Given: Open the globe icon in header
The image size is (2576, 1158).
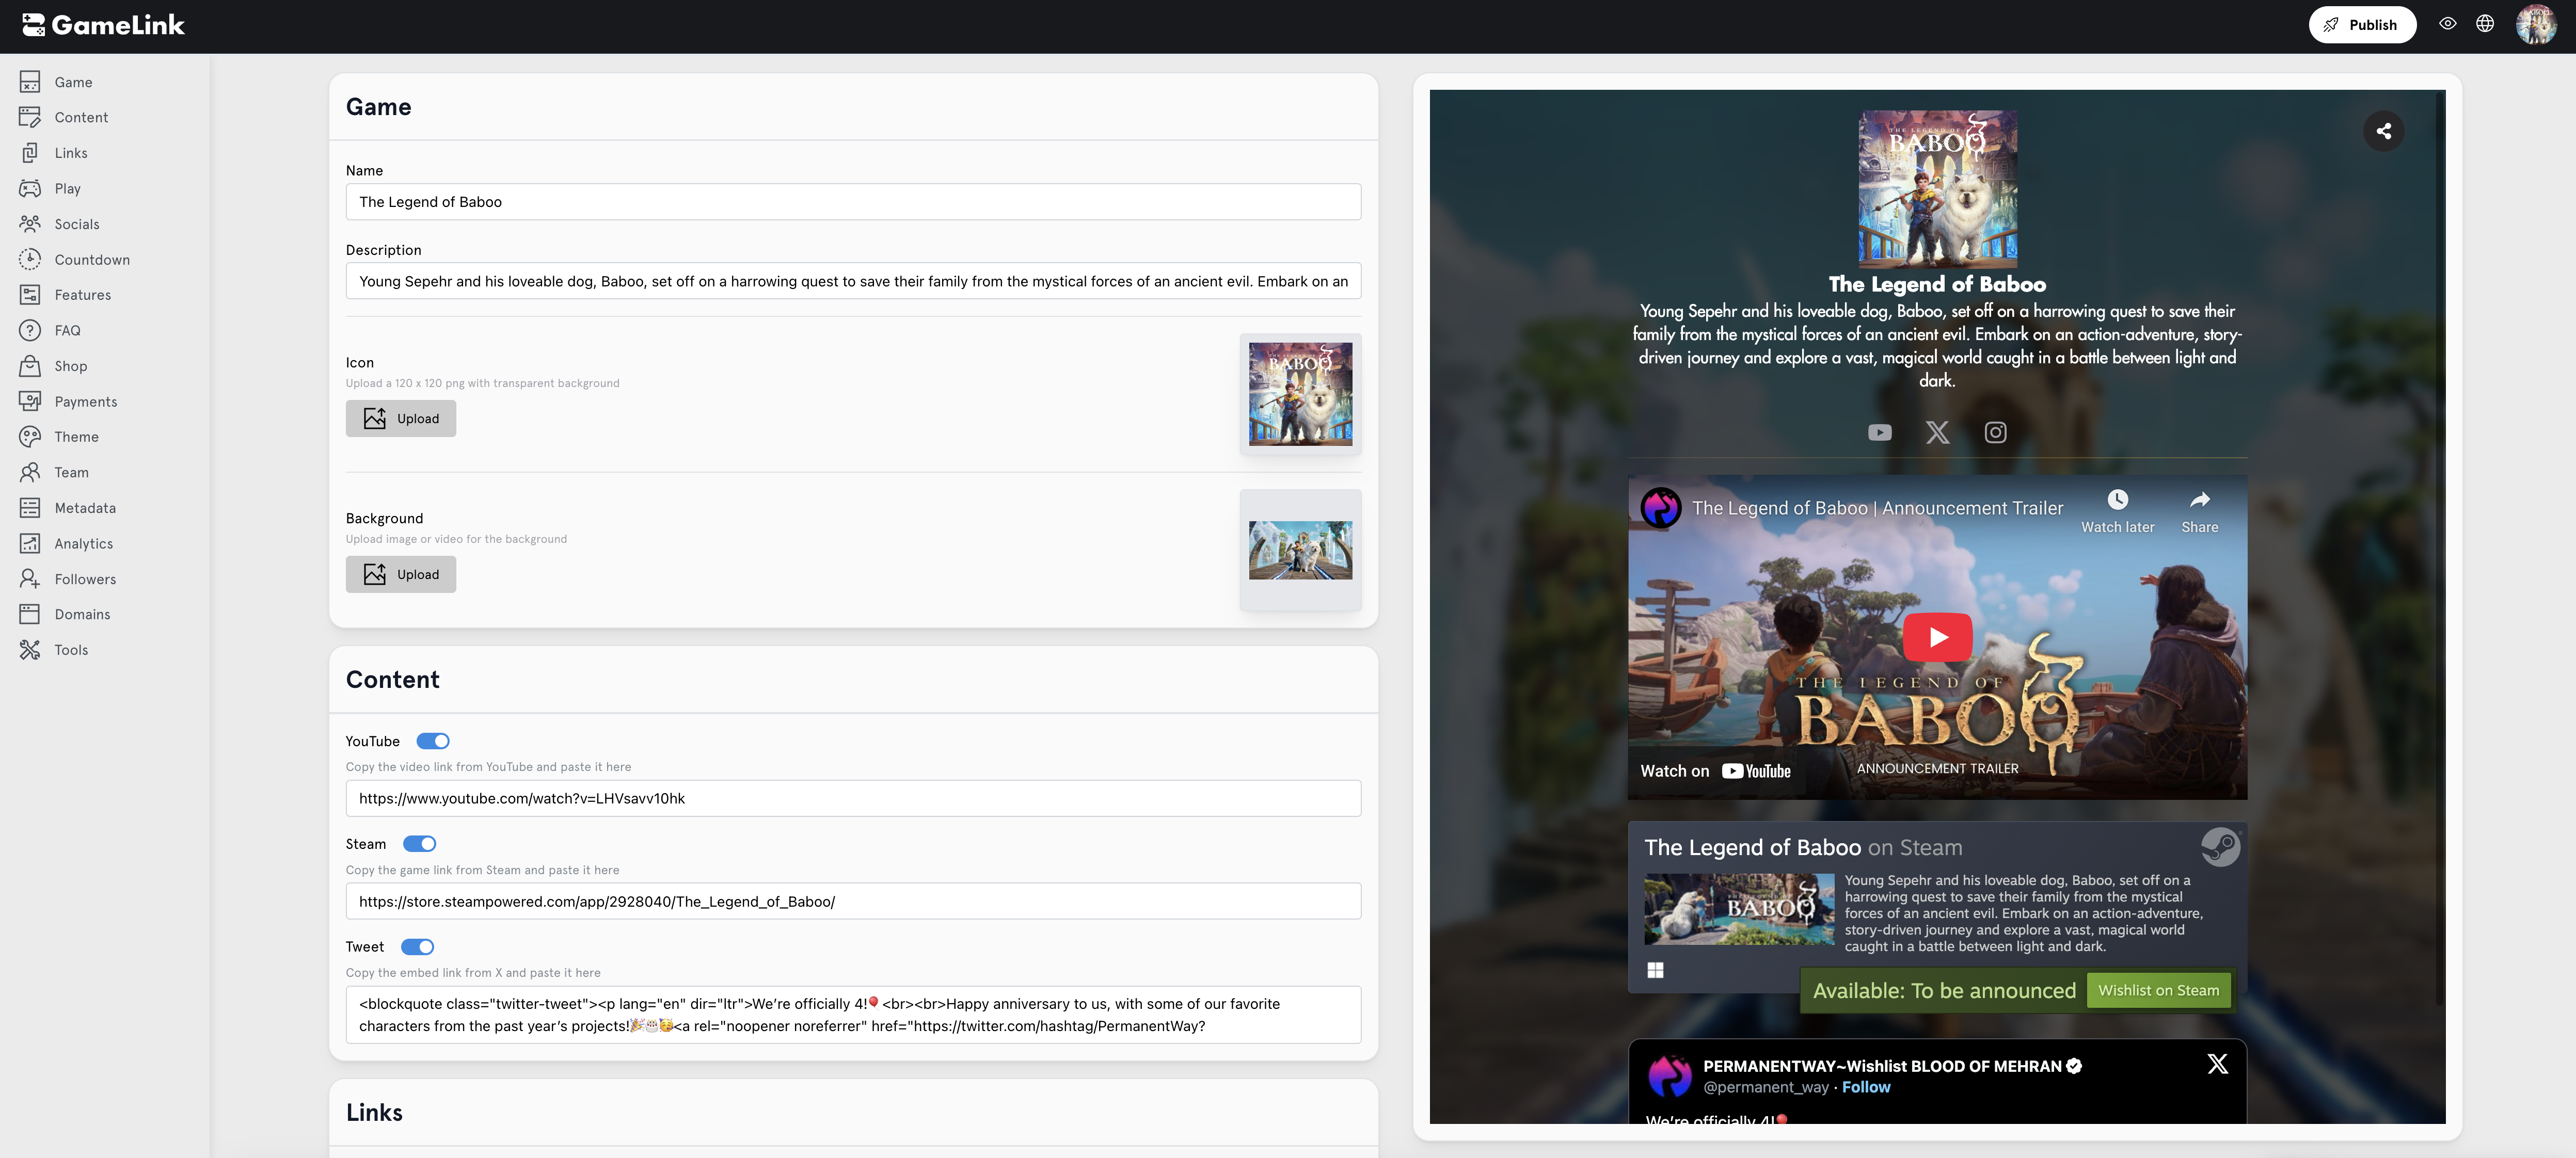Looking at the screenshot, I should pos(2485,24).
